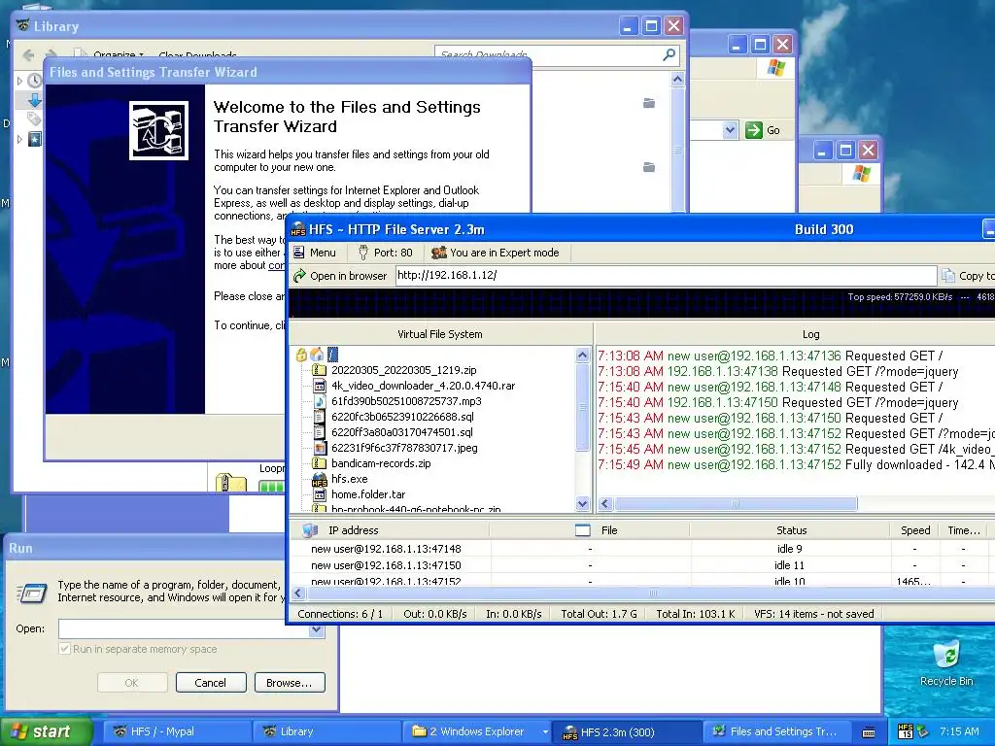Click the HFS URL field http://192.168.1.12/
The width and height of the screenshot is (995, 746).
tap(666, 275)
